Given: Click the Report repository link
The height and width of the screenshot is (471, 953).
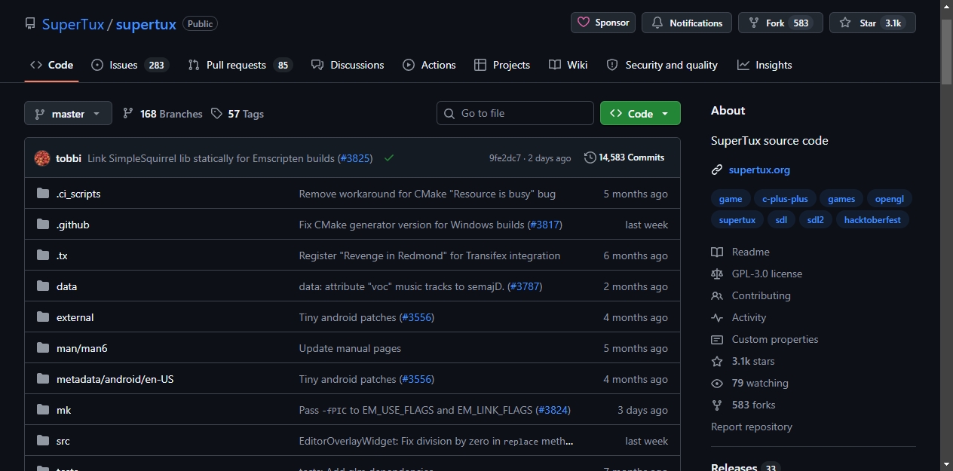Looking at the screenshot, I should [x=752, y=427].
